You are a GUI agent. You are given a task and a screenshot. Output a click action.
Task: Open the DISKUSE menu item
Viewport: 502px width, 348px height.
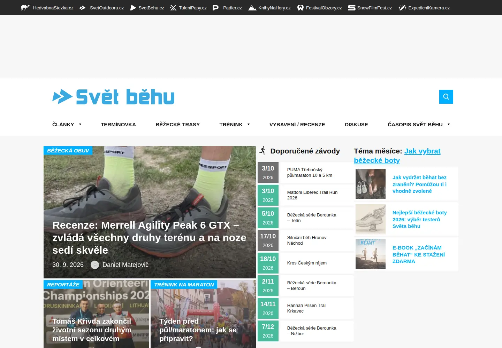(x=356, y=124)
